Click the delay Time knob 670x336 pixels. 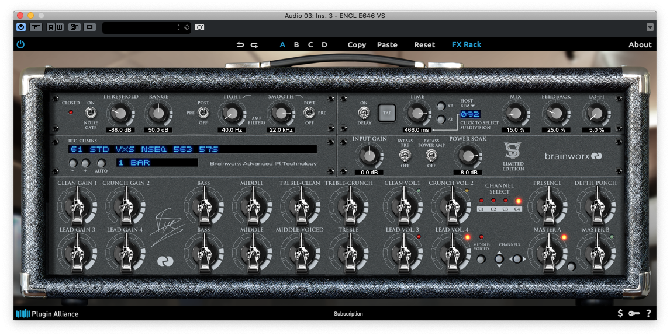click(x=417, y=113)
